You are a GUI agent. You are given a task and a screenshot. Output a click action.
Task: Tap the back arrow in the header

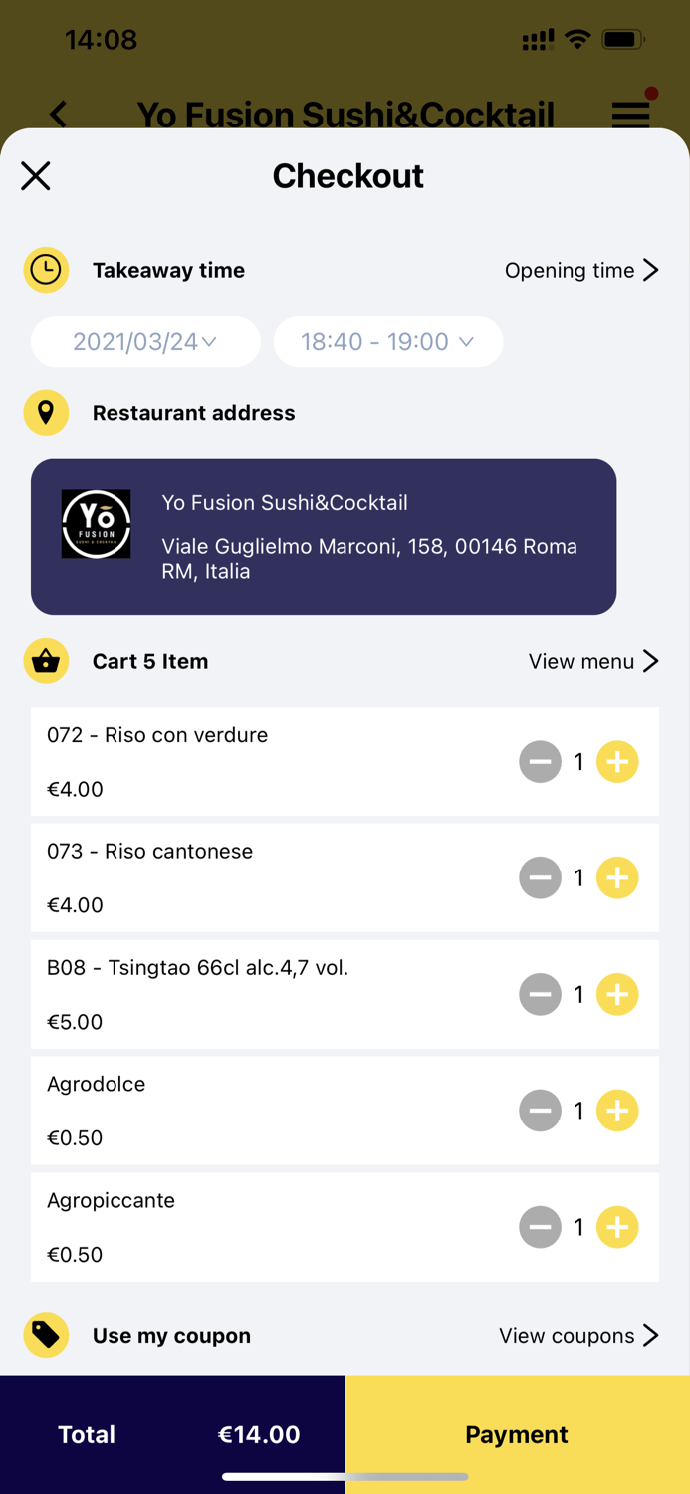(58, 114)
